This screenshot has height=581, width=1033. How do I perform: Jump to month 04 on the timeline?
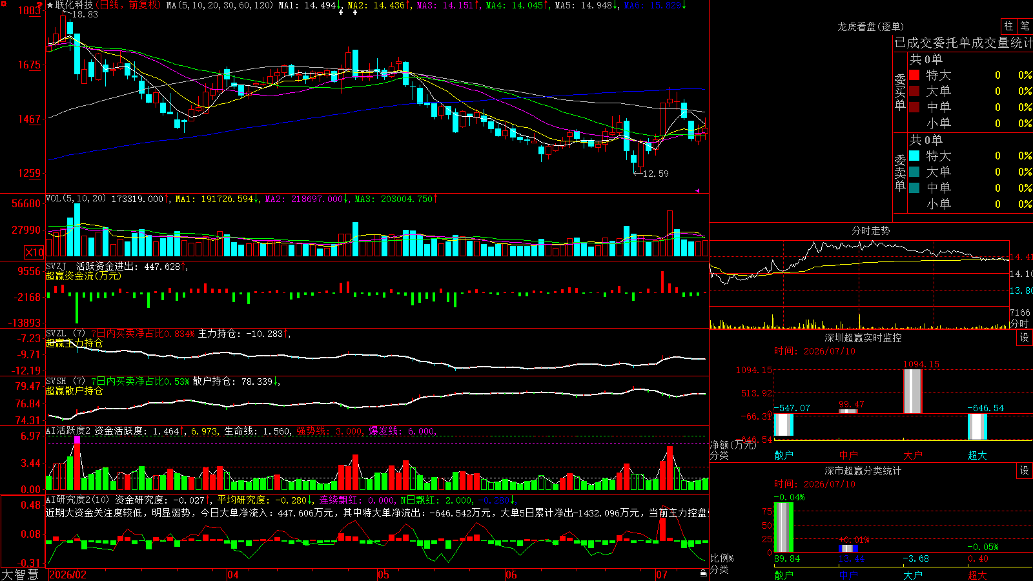(x=233, y=575)
